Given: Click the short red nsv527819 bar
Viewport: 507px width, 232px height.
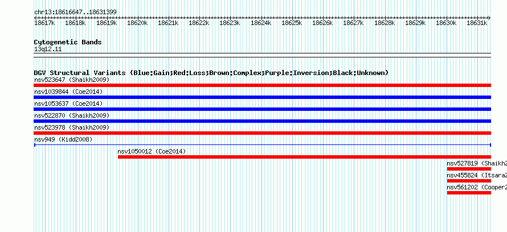Looking at the screenshot, I should click(x=469, y=169).
